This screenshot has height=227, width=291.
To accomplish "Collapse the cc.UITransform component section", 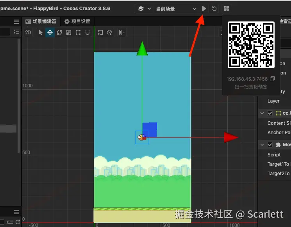I will pyautogui.click(x=262, y=113).
